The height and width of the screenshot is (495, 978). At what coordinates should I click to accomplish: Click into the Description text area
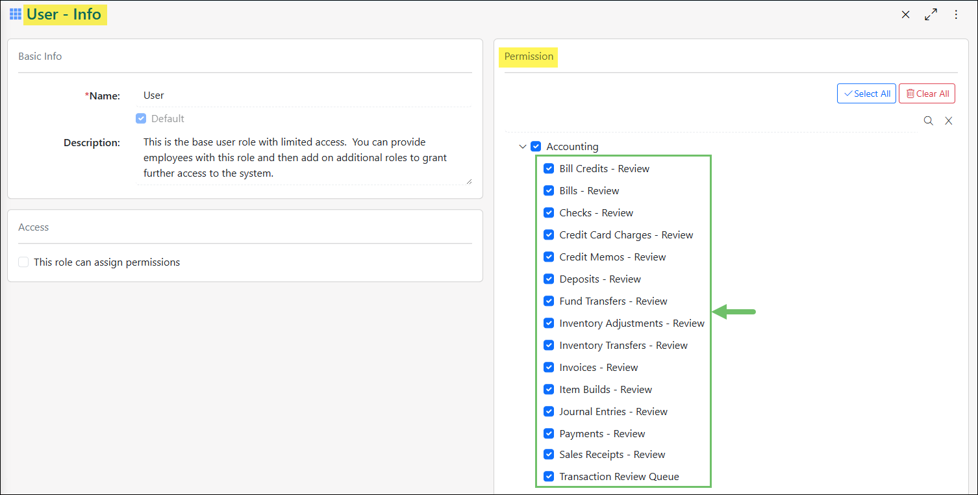pyautogui.click(x=304, y=159)
